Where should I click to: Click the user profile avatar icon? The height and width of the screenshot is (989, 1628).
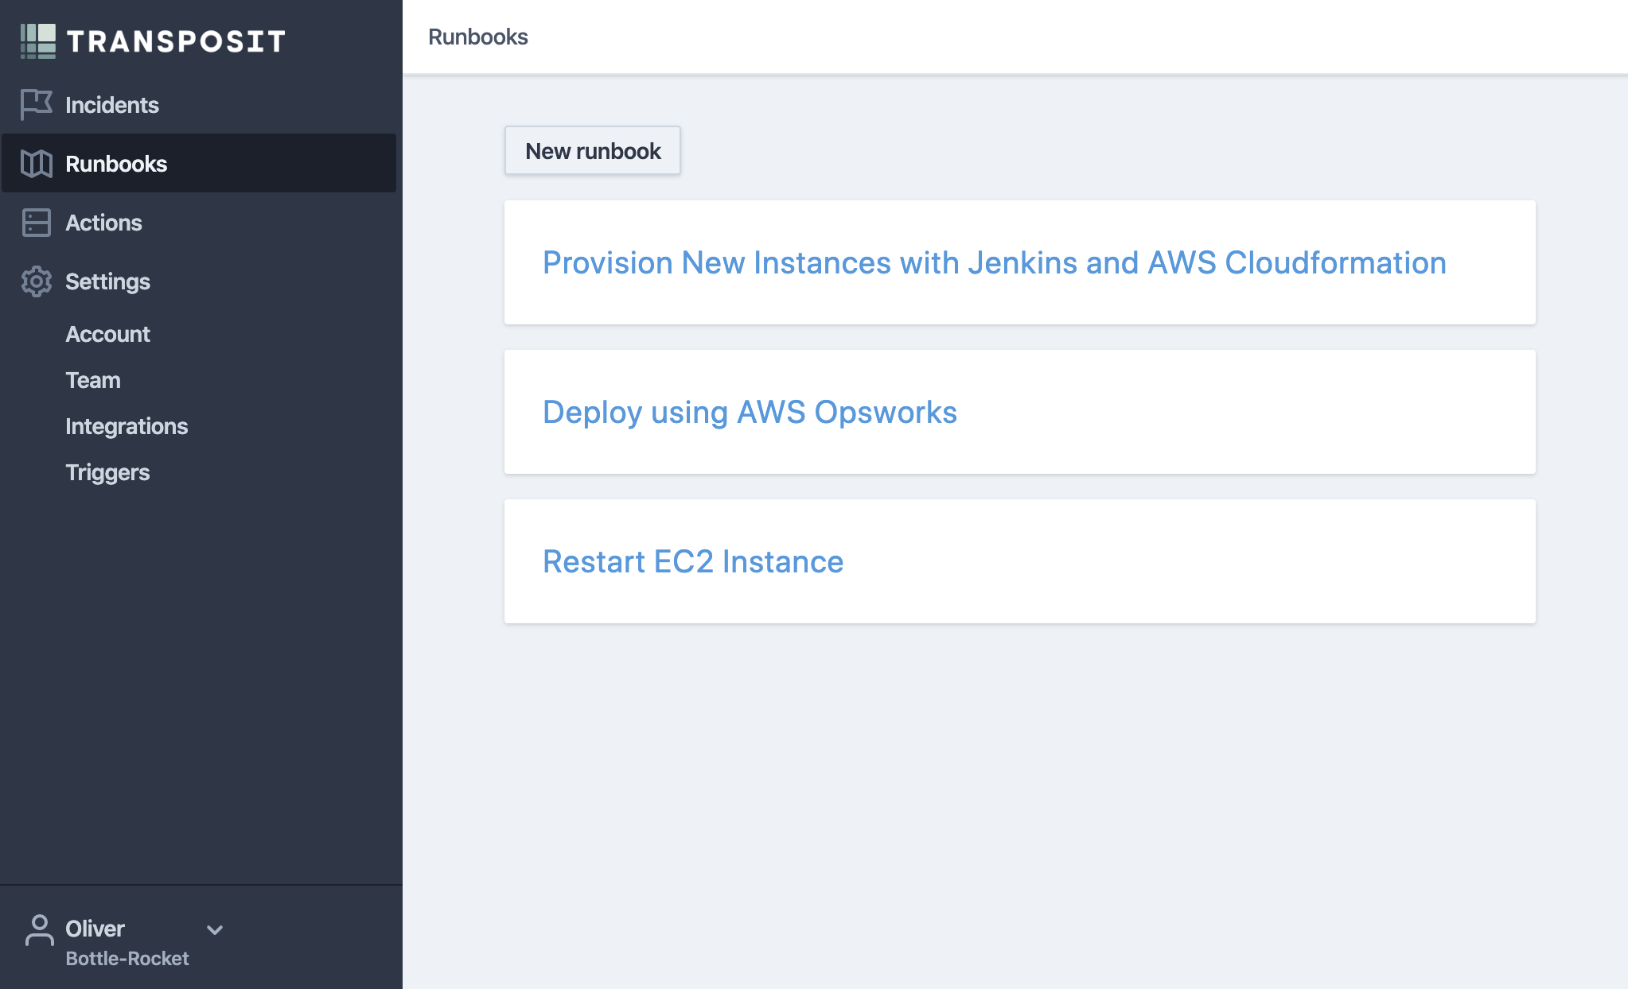pos(39,930)
